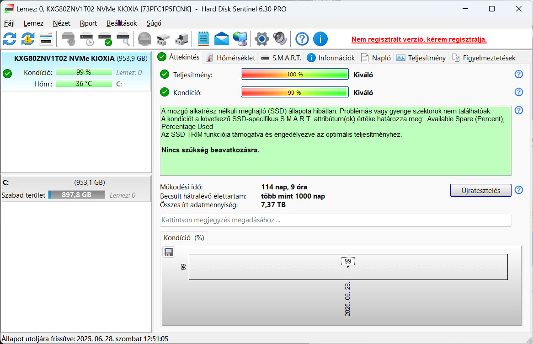Click the 897,8 GB free space bar
Screen dimensions: 533x344
point(76,194)
